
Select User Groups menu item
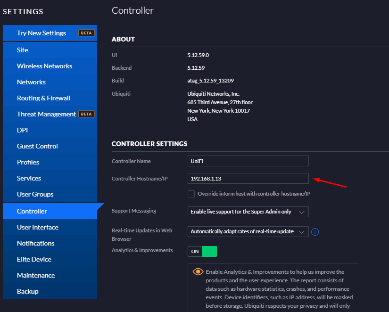pyautogui.click(x=50, y=194)
